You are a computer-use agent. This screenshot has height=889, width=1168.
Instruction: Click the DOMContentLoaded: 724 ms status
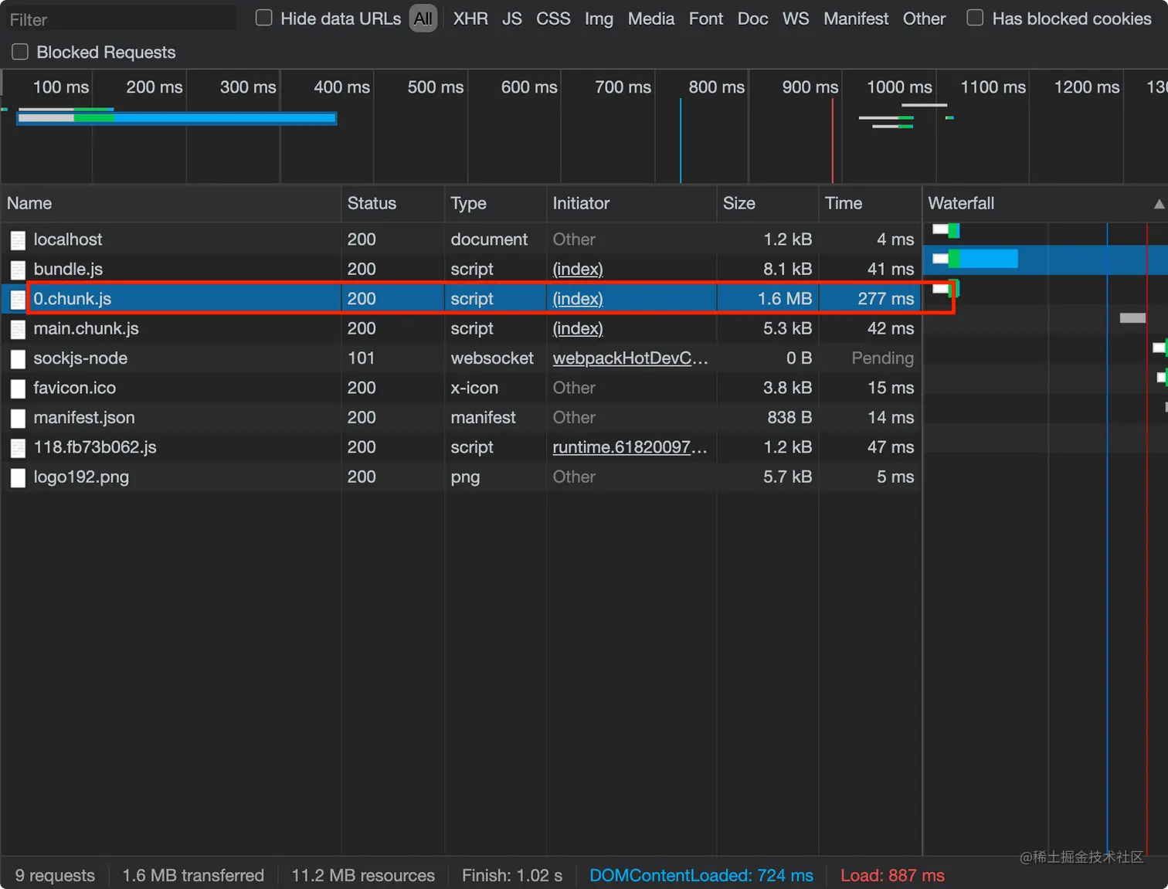701,875
